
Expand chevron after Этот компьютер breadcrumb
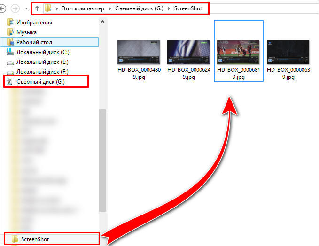(110, 8)
